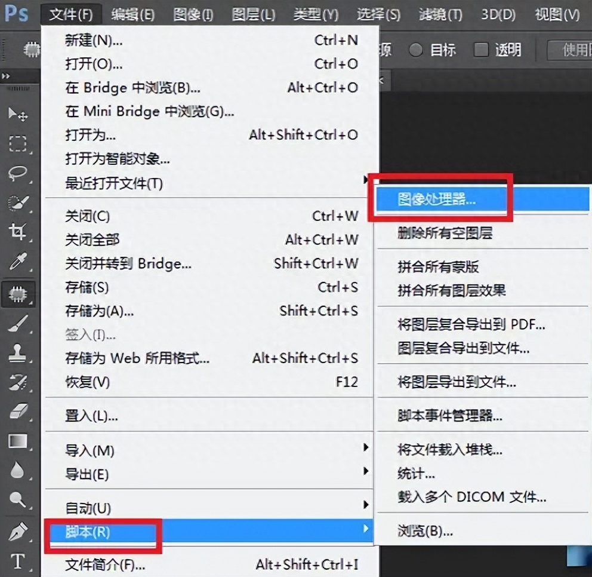Expand the 自动(U) submenu
592x577 pixels.
pyautogui.click(x=209, y=508)
